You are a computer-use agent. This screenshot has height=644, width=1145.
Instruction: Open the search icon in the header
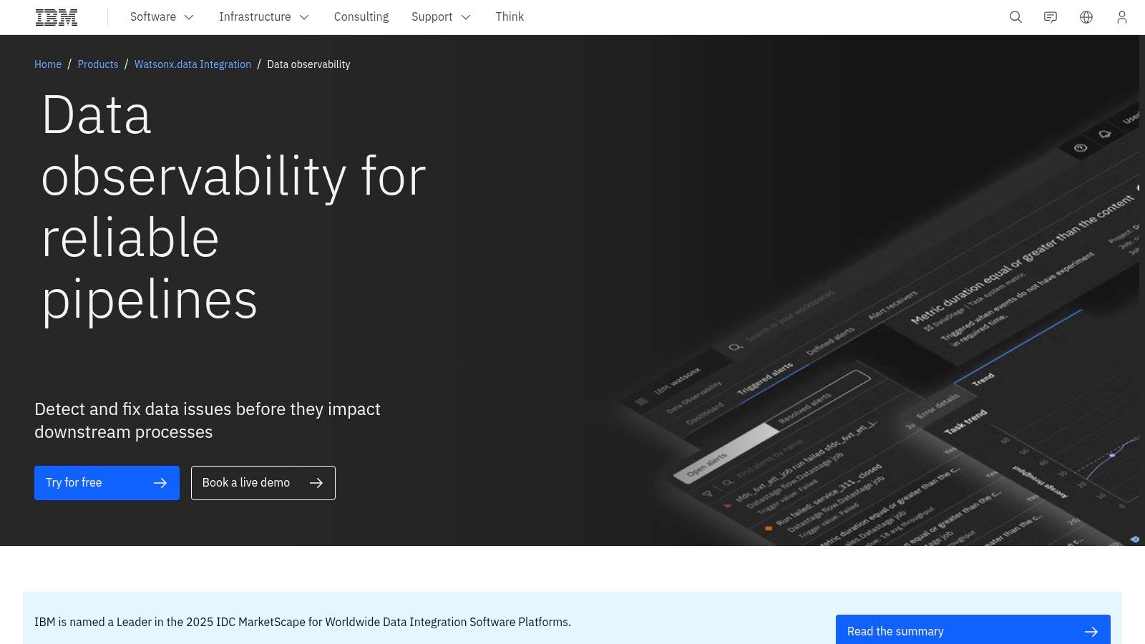pos(1015,17)
